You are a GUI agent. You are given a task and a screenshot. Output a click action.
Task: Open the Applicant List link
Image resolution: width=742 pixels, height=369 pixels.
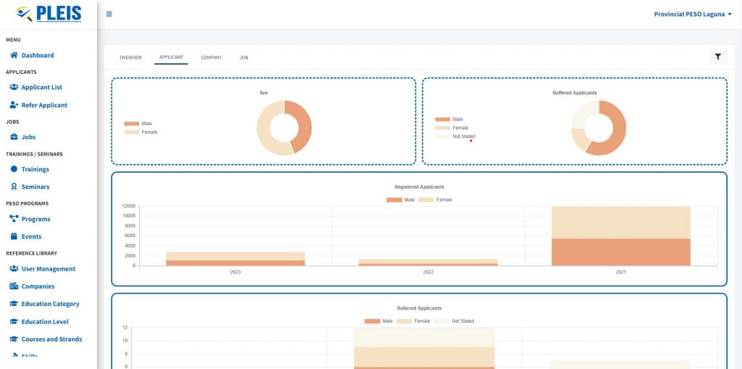pyautogui.click(x=41, y=88)
